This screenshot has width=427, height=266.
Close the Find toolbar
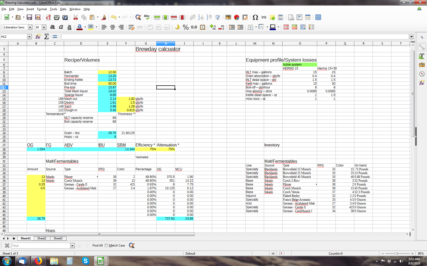tap(7, 245)
